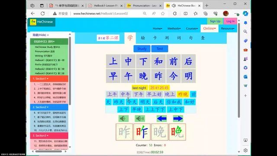Select the word 上中下
277x156 pixels.
click(176, 110)
